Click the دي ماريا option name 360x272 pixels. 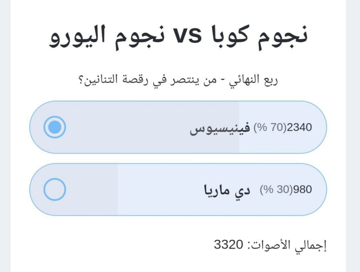(227, 190)
